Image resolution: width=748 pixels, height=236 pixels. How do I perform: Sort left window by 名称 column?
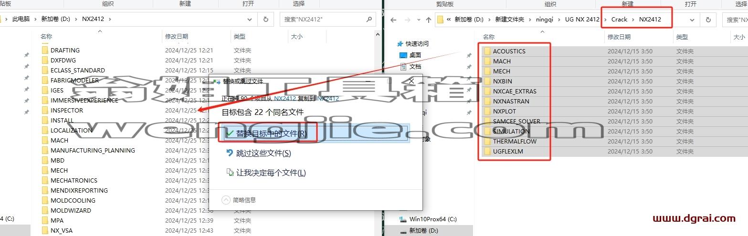[46, 36]
